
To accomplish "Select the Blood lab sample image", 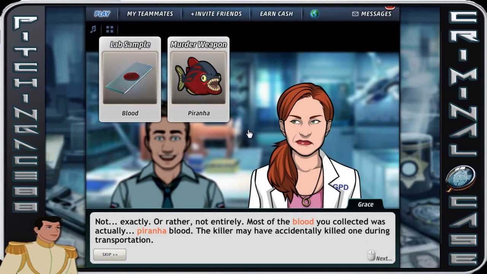I will pyautogui.click(x=130, y=78).
